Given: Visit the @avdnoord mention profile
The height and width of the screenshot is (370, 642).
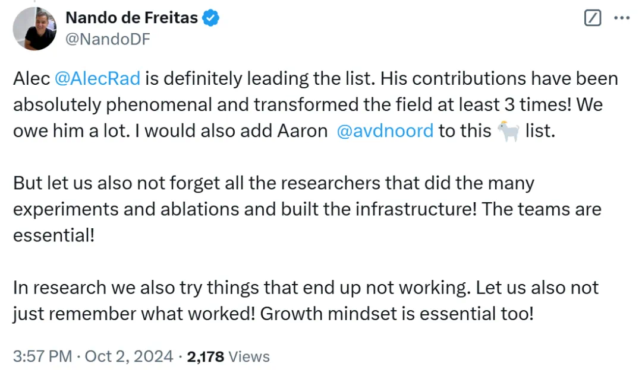Looking at the screenshot, I should [385, 130].
